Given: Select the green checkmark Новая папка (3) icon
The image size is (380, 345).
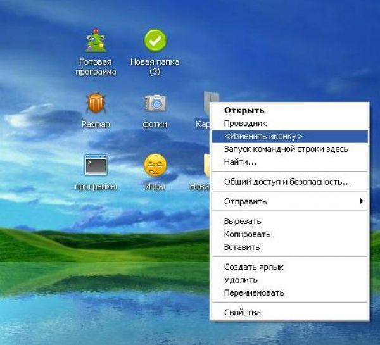Looking at the screenshot, I should (155, 41).
